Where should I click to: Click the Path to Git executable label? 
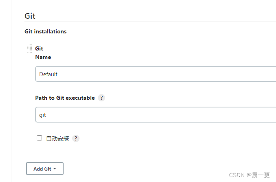(x=65, y=98)
